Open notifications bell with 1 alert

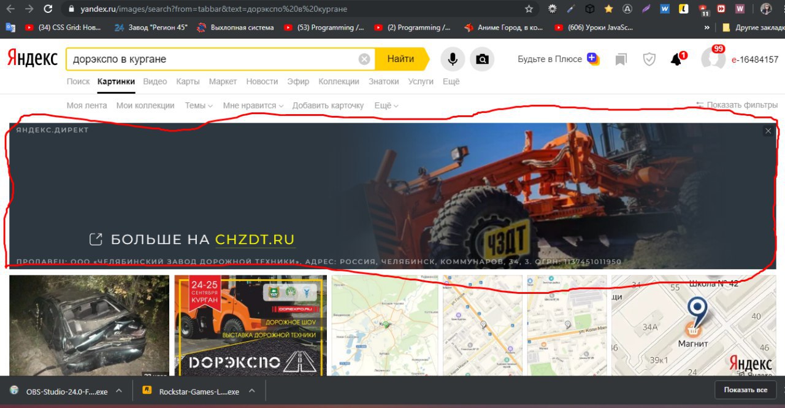point(677,59)
